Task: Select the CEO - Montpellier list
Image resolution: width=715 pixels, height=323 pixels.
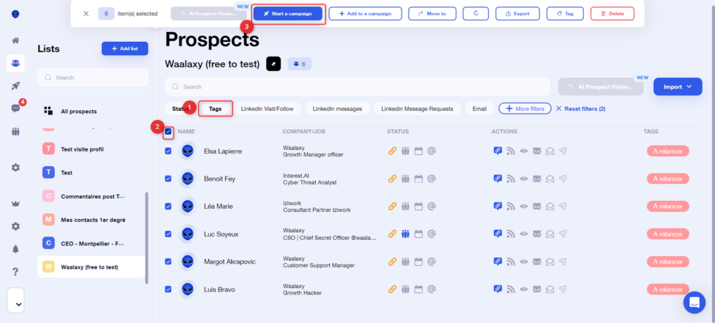Action: (x=93, y=243)
